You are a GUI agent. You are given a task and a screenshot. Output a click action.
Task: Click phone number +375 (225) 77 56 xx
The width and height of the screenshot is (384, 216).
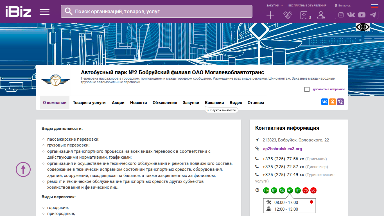point(283,159)
